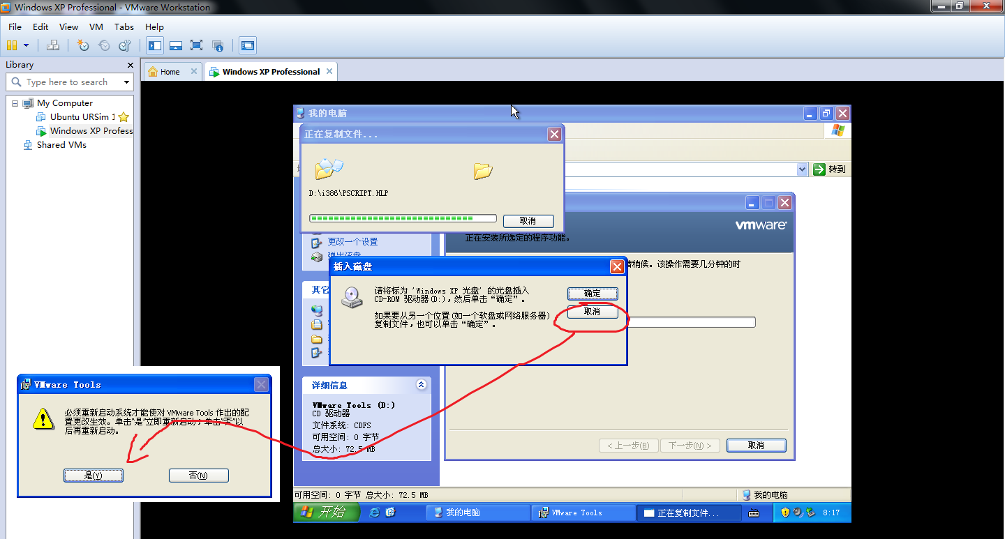This screenshot has width=1005, height=539.
Task: Open the Help menu
Action: pos(154,26)
